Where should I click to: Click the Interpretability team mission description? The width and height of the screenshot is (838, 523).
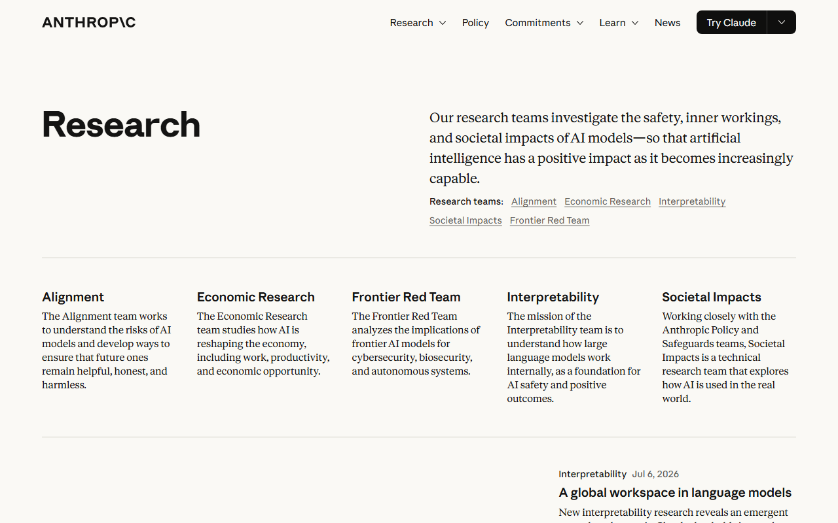coord(574,358)
